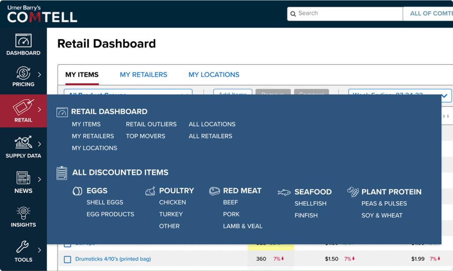Open the Supply Data chart icon
Image resolution: width=453 pixels, height=271 pixels.
pos(23,142)
